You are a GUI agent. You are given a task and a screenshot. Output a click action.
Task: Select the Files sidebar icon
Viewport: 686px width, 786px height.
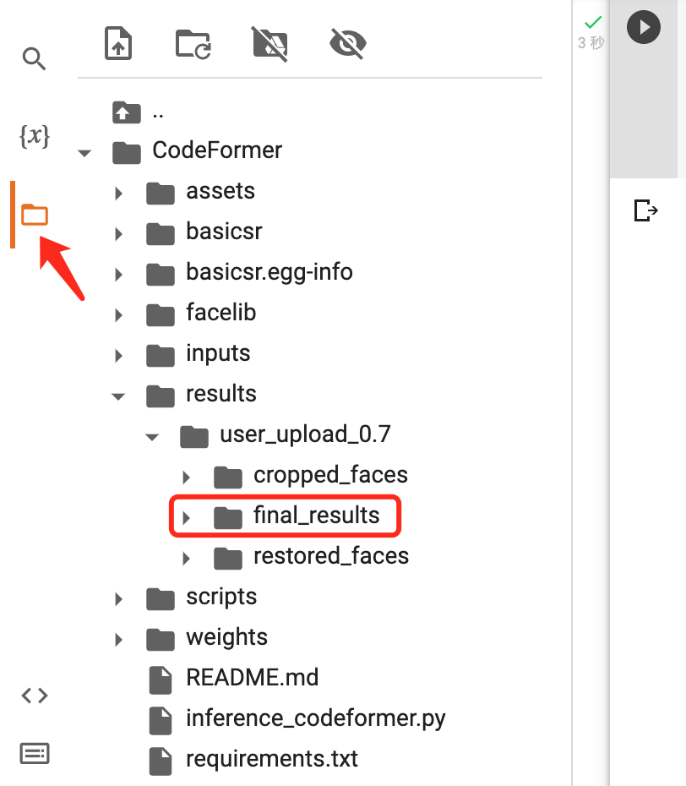click(34, 214)
